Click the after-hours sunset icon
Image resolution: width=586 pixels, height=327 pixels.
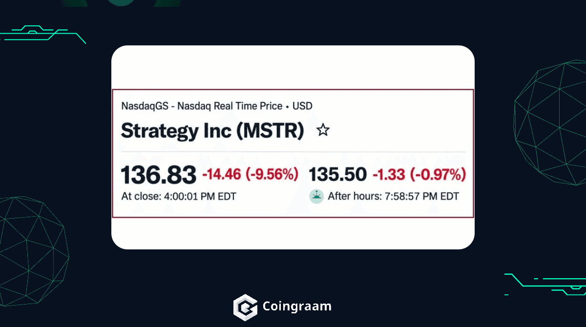click(x=316, y=197)
